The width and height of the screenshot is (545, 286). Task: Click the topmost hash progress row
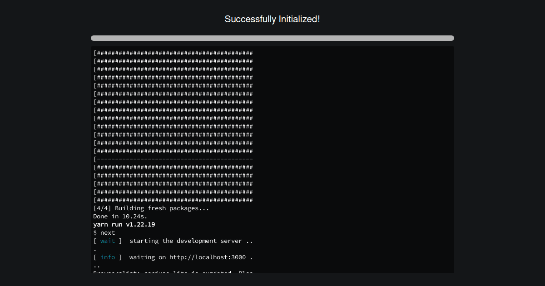173,53
